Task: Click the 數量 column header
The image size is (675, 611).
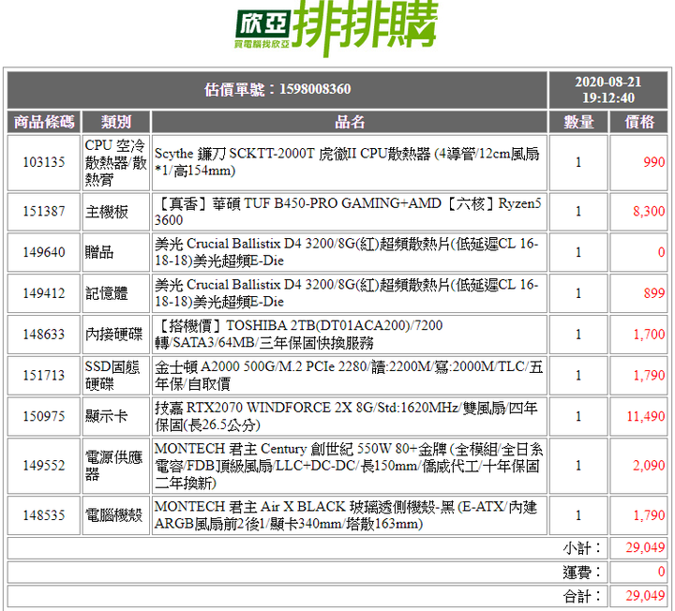Action: click(578, 122)
